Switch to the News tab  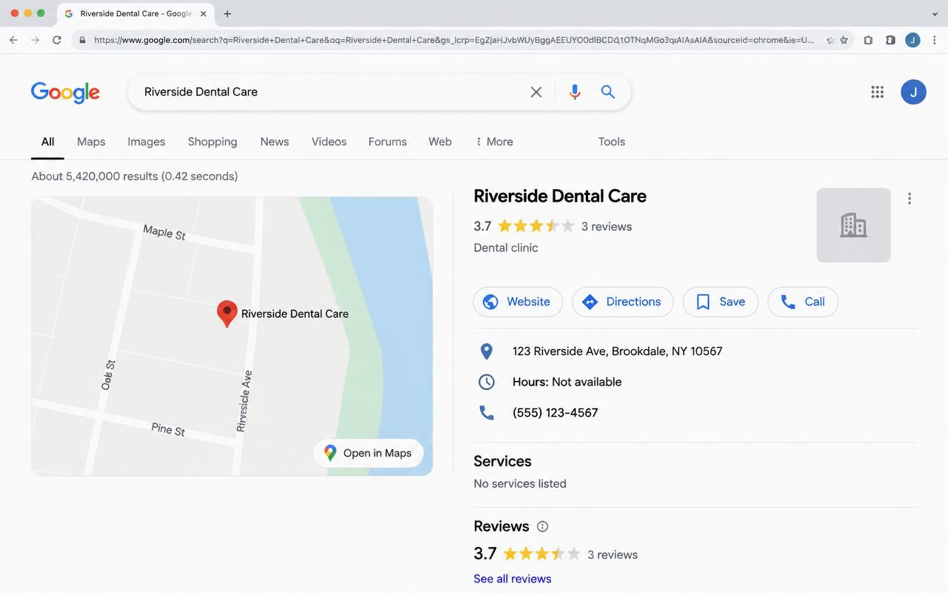point(275,142)
